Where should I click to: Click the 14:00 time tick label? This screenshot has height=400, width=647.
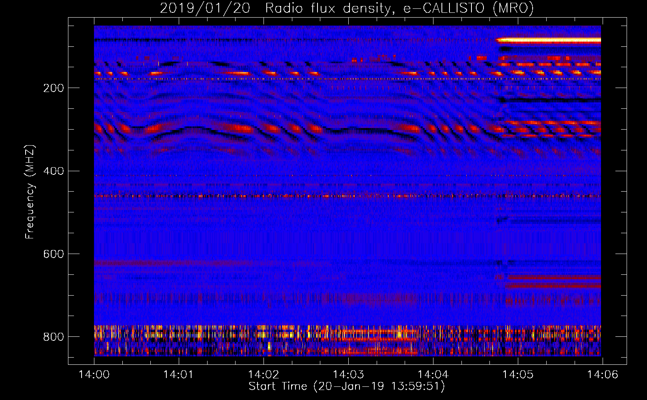(x=94, y=375)
